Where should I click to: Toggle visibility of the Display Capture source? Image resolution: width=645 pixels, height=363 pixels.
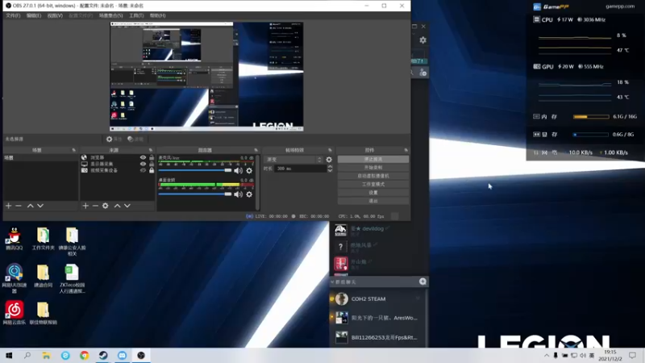[x=143, y=164]
